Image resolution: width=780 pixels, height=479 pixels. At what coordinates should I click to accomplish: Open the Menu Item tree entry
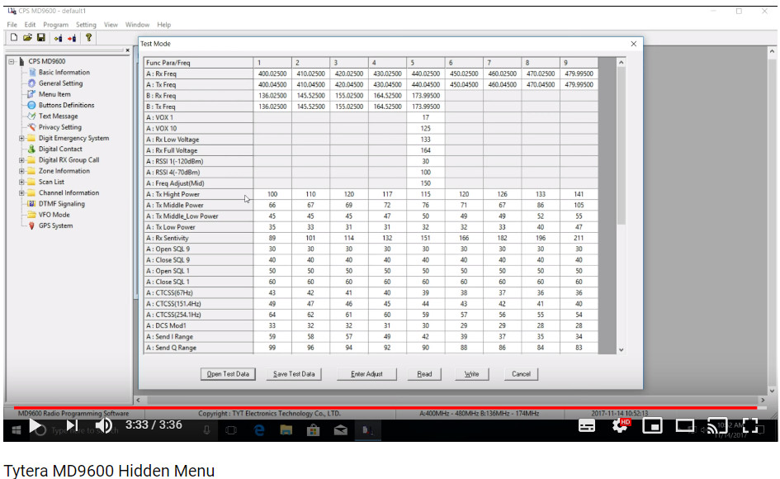click(54, 94)
